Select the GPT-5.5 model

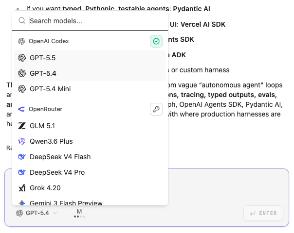[x=90, y=58]
